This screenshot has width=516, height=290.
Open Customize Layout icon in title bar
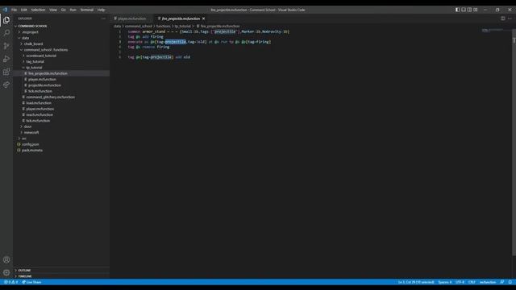pyautogui.click(x=476, y=10)
